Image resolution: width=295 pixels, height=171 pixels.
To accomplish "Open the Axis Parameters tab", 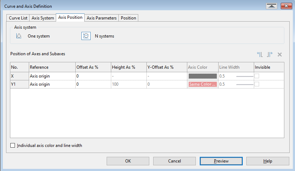I will [101, 18].
